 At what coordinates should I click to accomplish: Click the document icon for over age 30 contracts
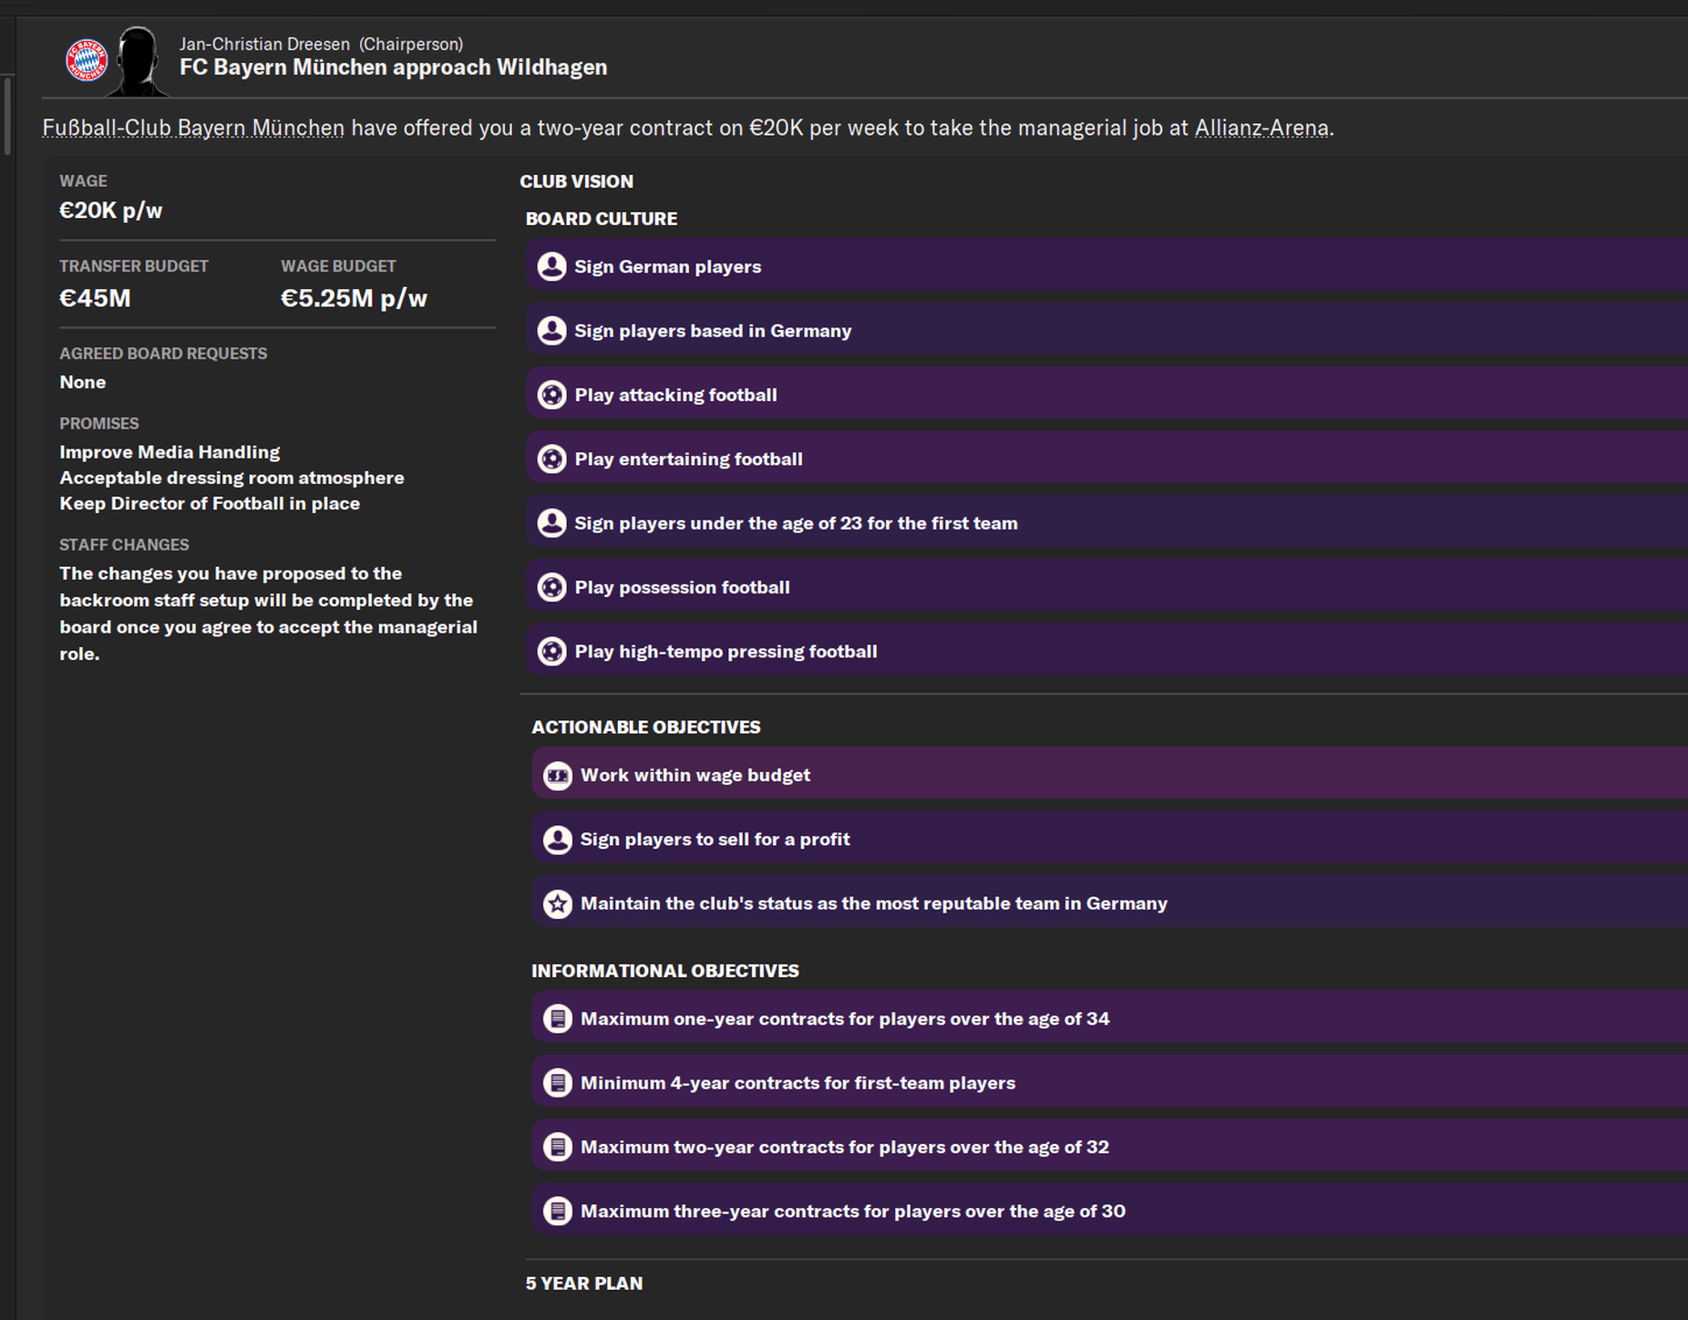point(558,1212)
